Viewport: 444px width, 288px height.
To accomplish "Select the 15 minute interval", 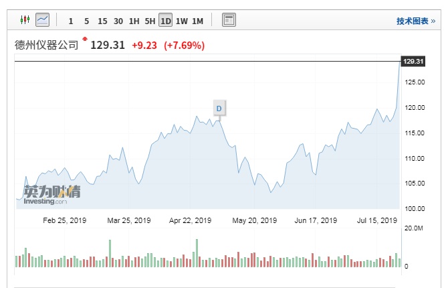I will (102, 21).
